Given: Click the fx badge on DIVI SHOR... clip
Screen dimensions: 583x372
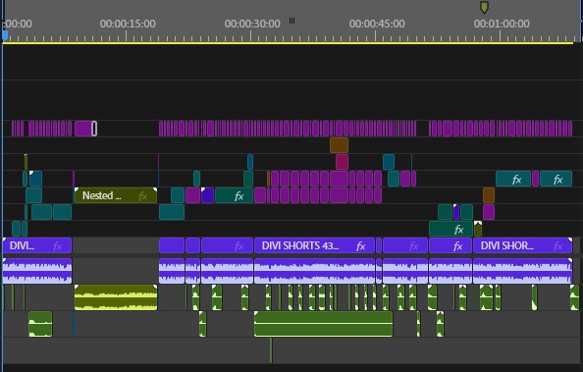Looking at the screenshot, I should pyautogui.click(x=557, y=246).
